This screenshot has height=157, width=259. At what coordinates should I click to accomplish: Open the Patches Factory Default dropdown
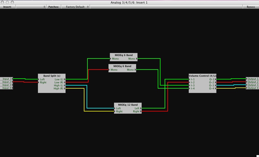tap(76, 7)
